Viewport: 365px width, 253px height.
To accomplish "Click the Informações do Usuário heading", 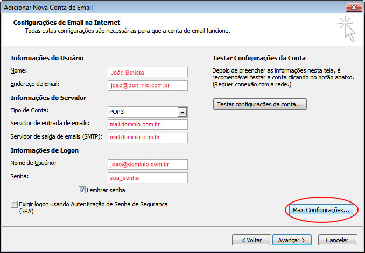I will [47, 58].
